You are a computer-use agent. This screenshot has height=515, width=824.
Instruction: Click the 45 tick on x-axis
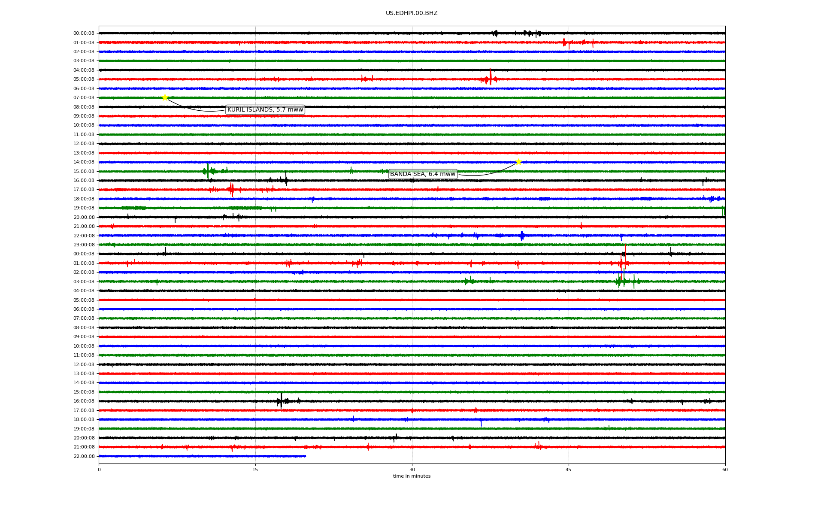point(568,470)
